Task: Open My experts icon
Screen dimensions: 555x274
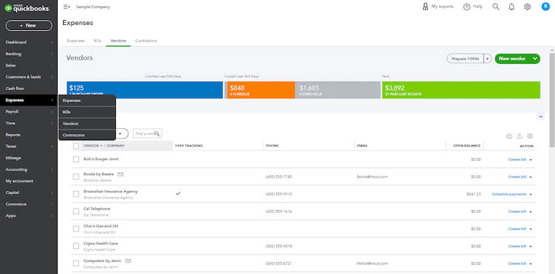Action: click(x=425, y=7)
